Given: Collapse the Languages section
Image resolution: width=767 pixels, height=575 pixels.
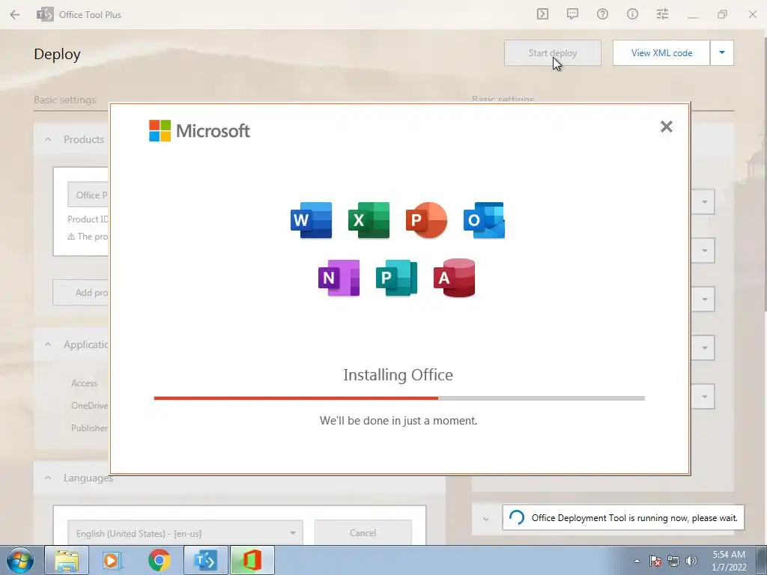Looking at the screenshot, I should click(x=48, y=478).
